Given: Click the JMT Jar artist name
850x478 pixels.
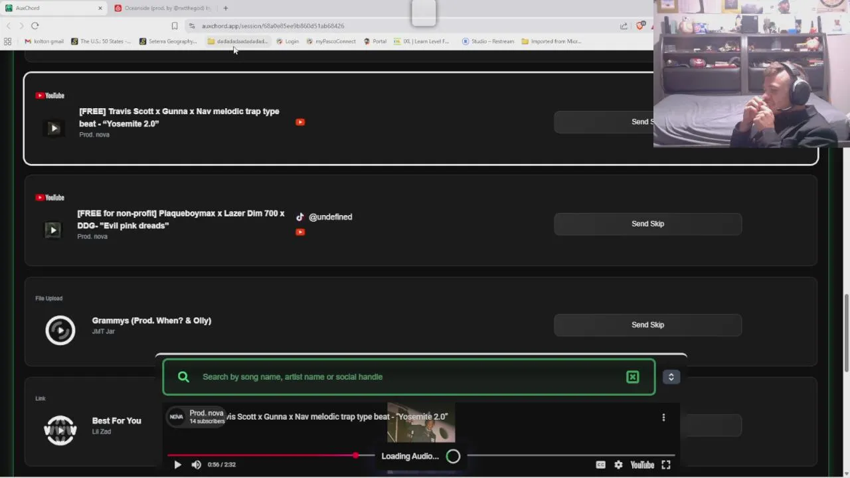Looking at the screenshot, I should coord(103,331).
